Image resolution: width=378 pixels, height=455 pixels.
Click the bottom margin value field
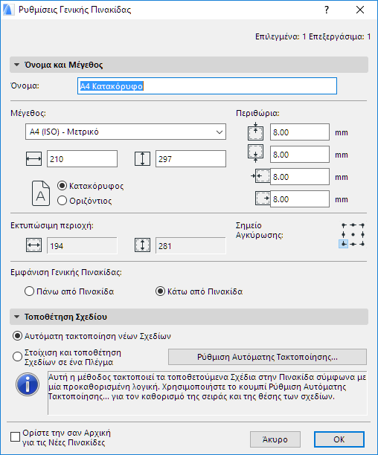tap(300, 155)
